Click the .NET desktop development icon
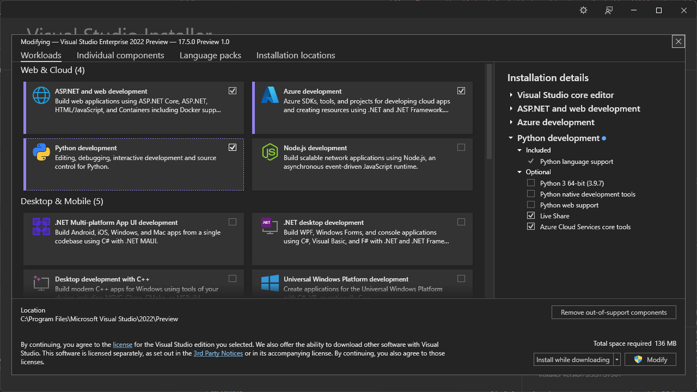Viewport: 697px width, 392px height. coord(270,226)
